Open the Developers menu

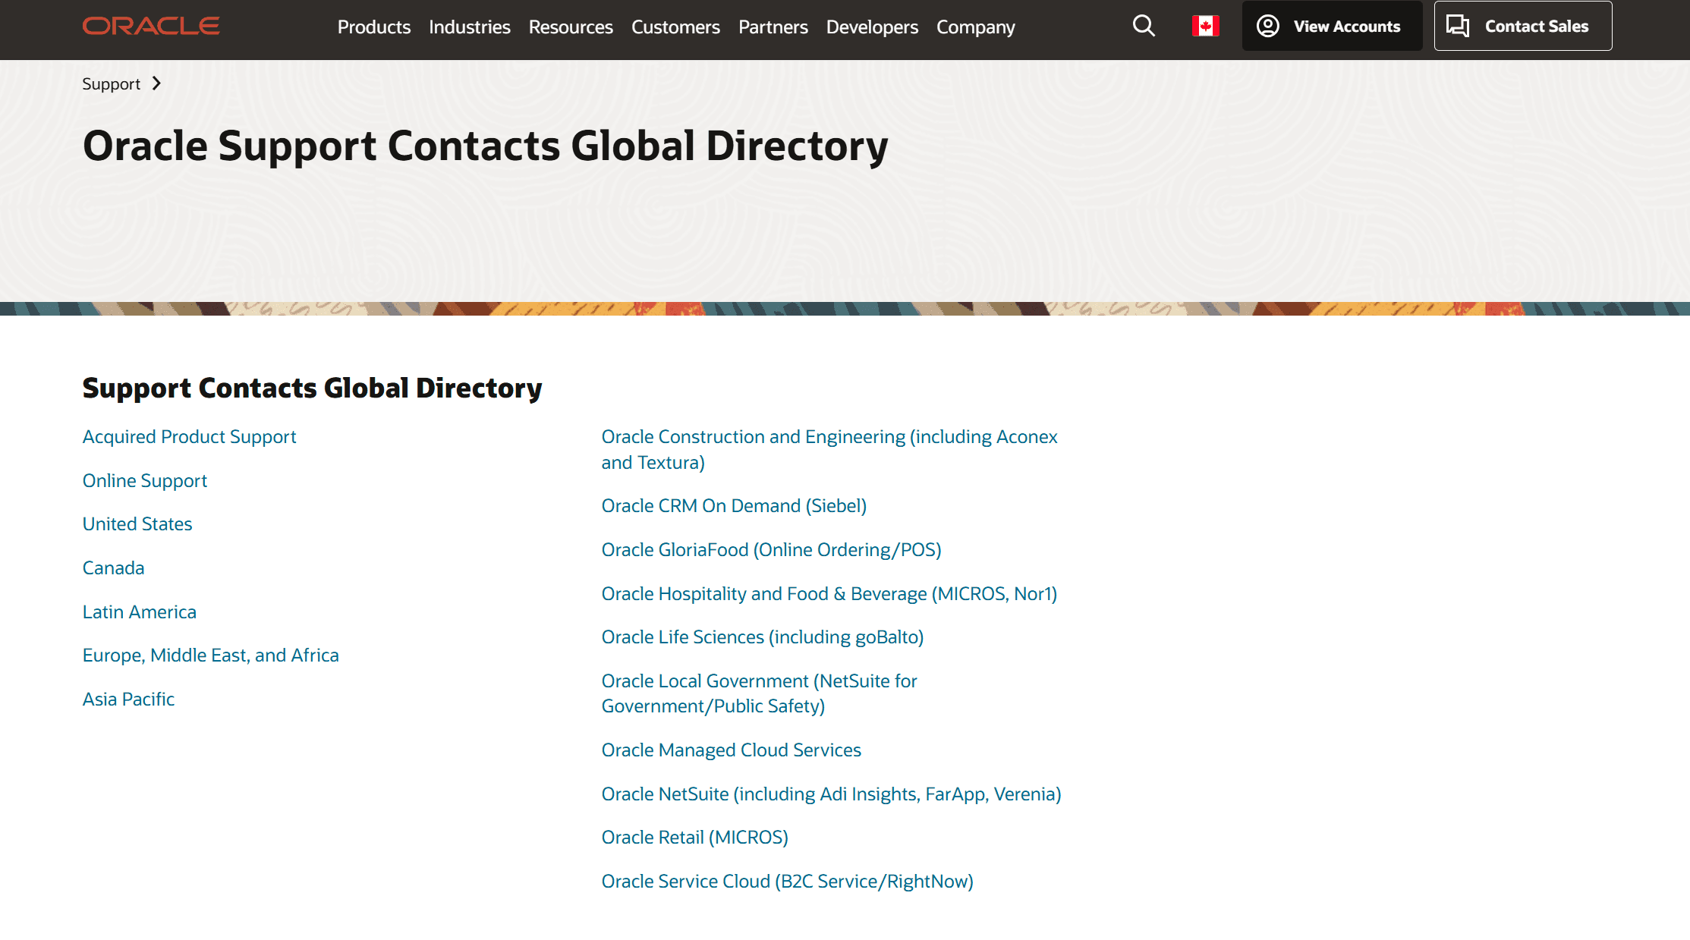pos(872,27)
